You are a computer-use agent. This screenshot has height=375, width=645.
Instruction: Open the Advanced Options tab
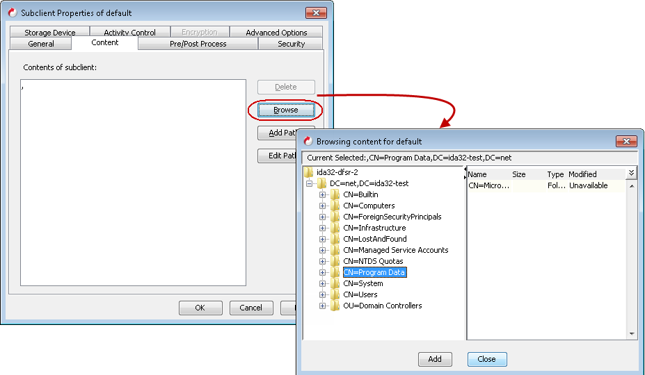pyautogui.click(x=276, y=33)
